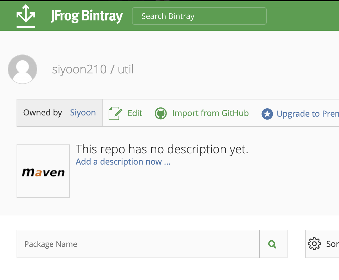Click 'This repo has no description yet.' text
339x280 pixels.
point(162,149)
